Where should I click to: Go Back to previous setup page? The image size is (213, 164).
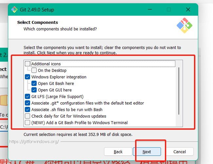tap(118, 152)
